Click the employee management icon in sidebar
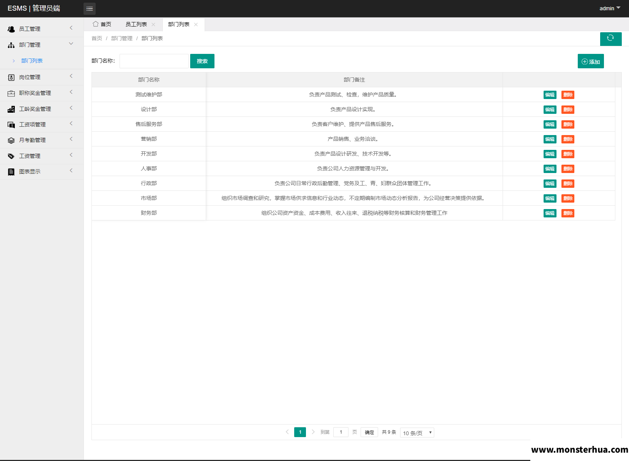This screenshot has height=461, width=629. pyautogui.click(x=11, y=29)
